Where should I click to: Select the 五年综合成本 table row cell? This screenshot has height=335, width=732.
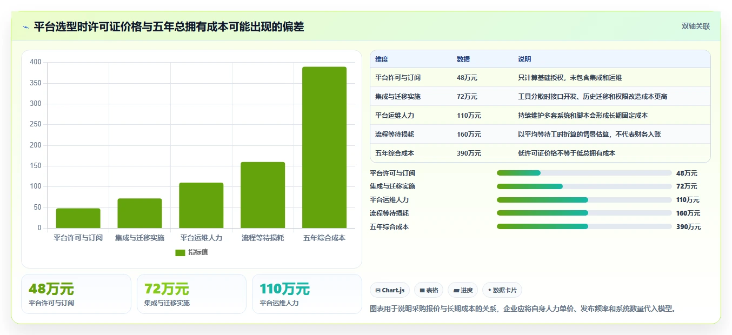pos(395,153)
